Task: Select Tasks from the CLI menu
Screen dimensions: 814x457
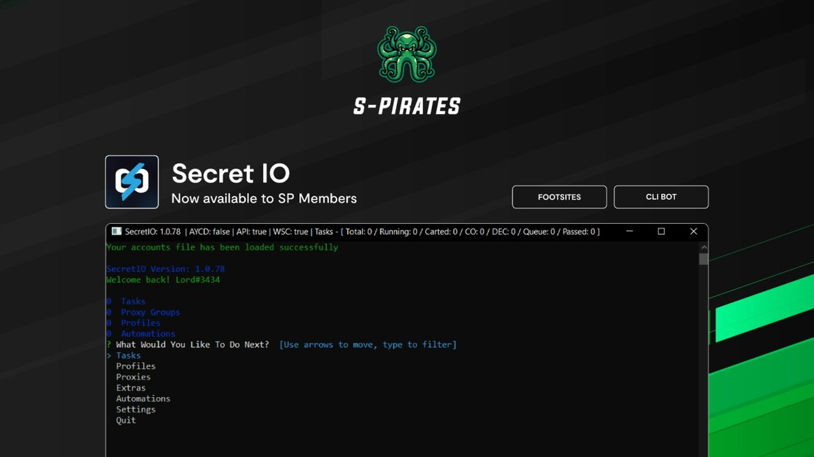Action: pyautogui.click(x=128, y=355)
